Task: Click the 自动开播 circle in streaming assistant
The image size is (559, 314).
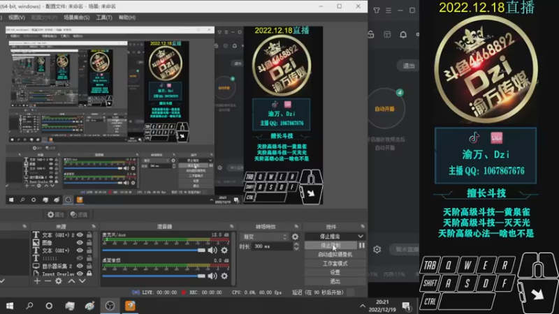Action: pos(385,109)
